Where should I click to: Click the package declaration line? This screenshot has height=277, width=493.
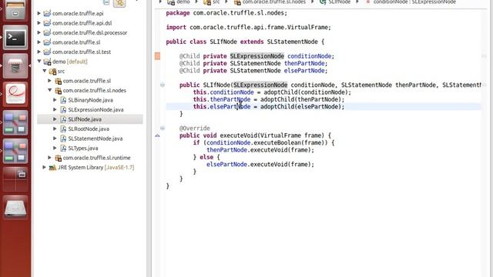[x=226, y=13]
